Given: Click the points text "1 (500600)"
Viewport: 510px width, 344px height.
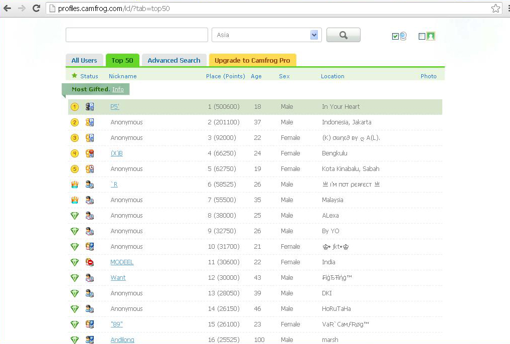Looking at the screenshot, I should (224, 107).
